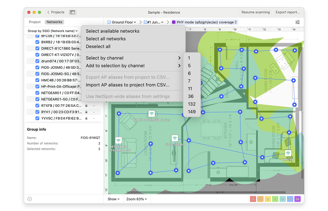Uncheck the NETGEAR01-5G checkbox

pos(37,99)
